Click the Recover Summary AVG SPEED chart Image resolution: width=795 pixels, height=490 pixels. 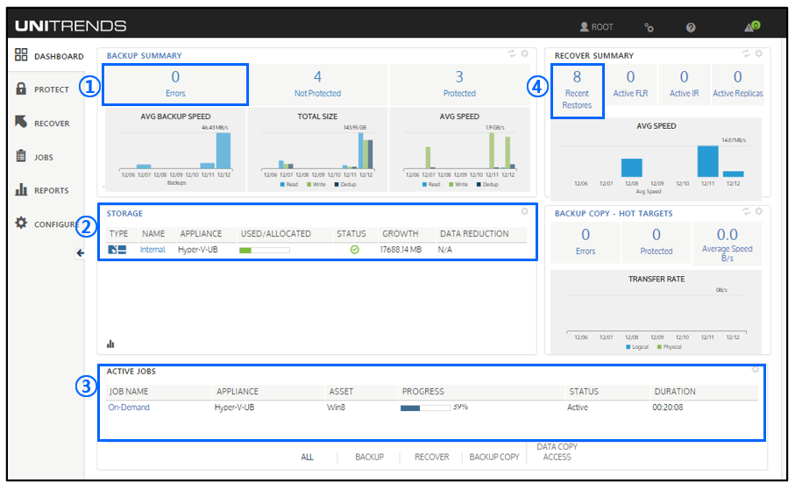pos(657,159)
